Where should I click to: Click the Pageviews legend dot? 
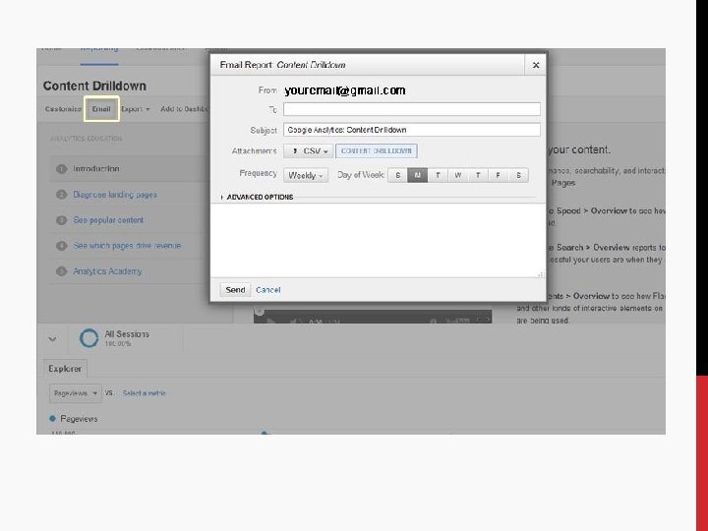[x=52, y=419]
